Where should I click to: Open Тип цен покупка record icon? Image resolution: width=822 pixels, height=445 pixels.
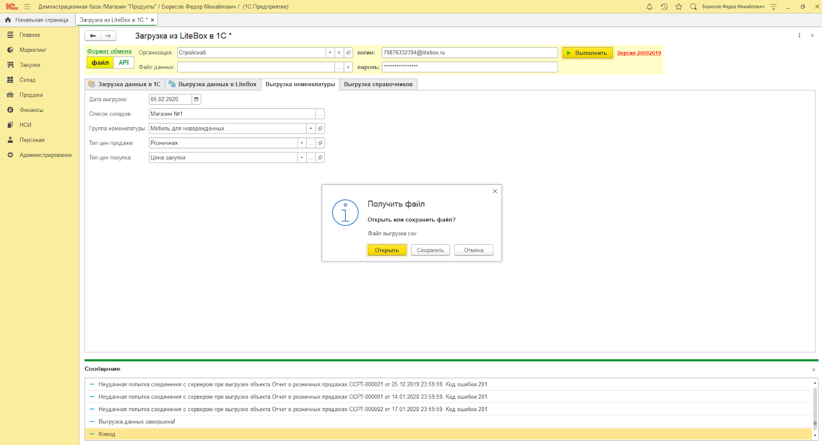tap(320, 158)
